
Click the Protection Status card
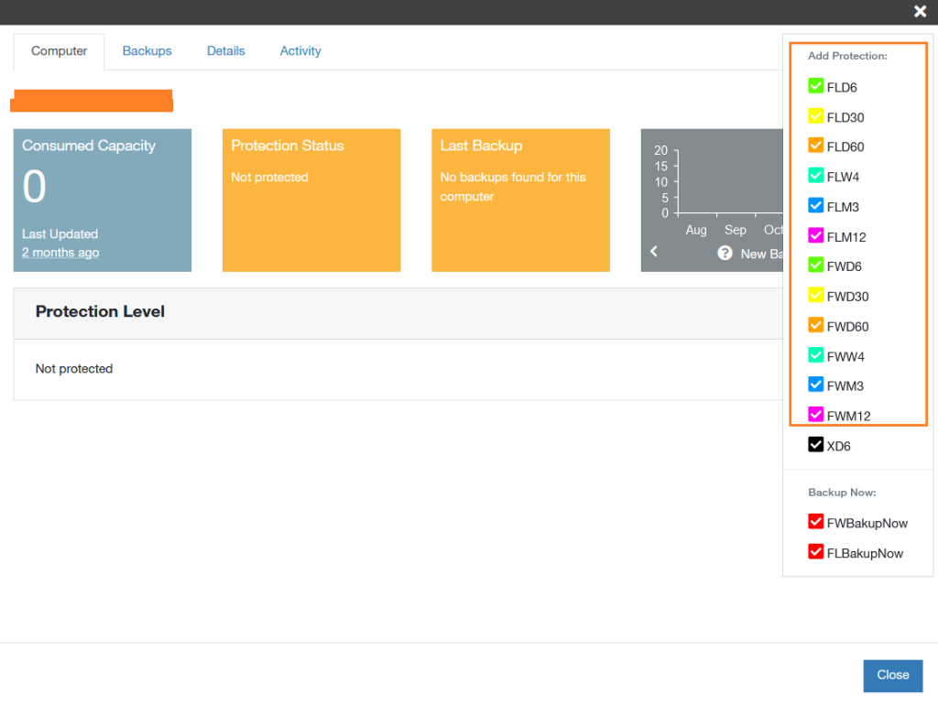pyautogui.click(x=311, y=201)
